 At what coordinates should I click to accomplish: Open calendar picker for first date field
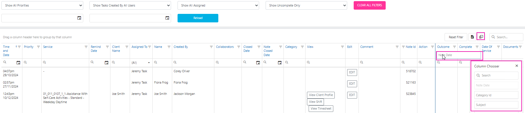[x=79, y=18]
